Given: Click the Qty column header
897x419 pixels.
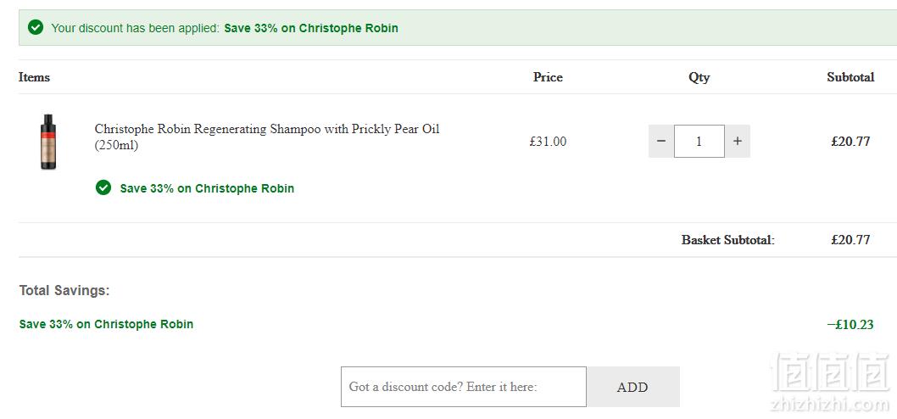Looking at the screenshot, I should coord(699,77).
